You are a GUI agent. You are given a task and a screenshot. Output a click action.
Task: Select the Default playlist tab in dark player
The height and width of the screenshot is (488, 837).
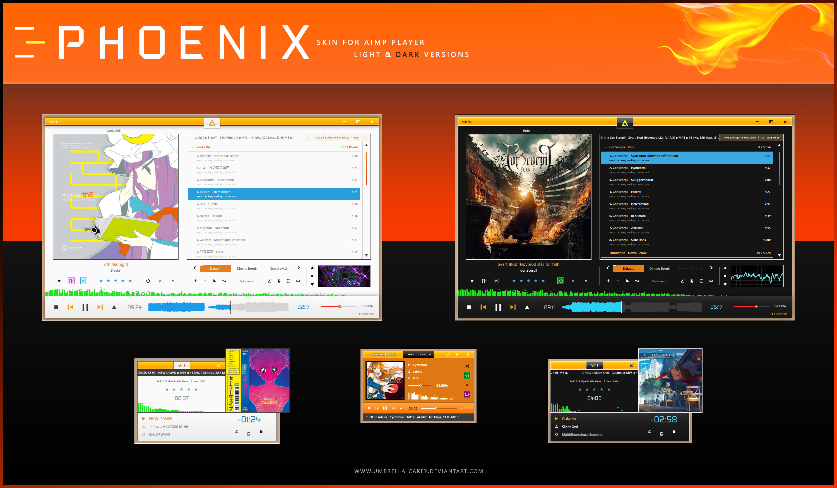coord(628,269)
